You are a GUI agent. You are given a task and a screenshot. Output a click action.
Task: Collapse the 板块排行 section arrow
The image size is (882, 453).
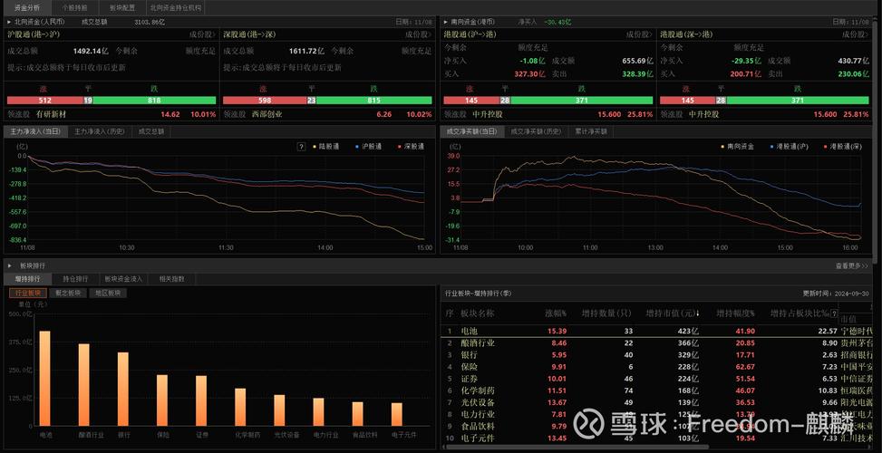pyautogui.click(x=9, y=265)
